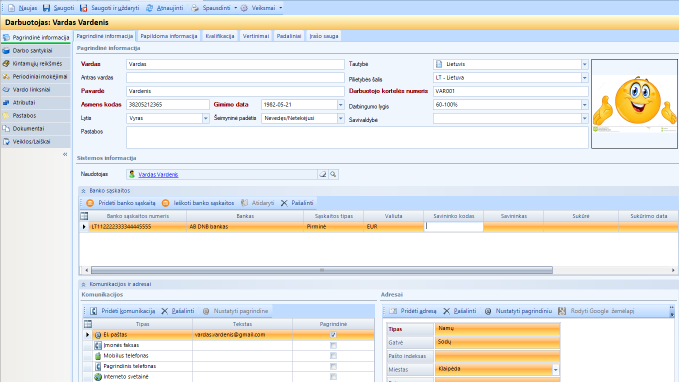Open the magnifier search icon beside Naudotojas
Image resolution: width=679 pixels, height=382 pixels.
point(334,174)
